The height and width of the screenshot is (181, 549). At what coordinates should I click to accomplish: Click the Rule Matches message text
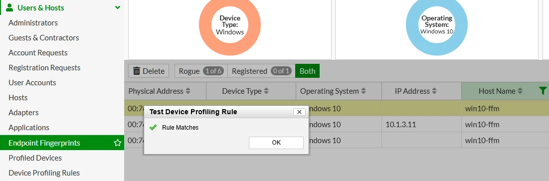pyautogui.click(x=180, y=128)
